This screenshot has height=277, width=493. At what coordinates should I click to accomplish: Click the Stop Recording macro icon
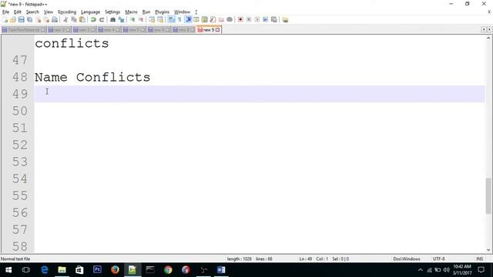click(x=249, y=20)
